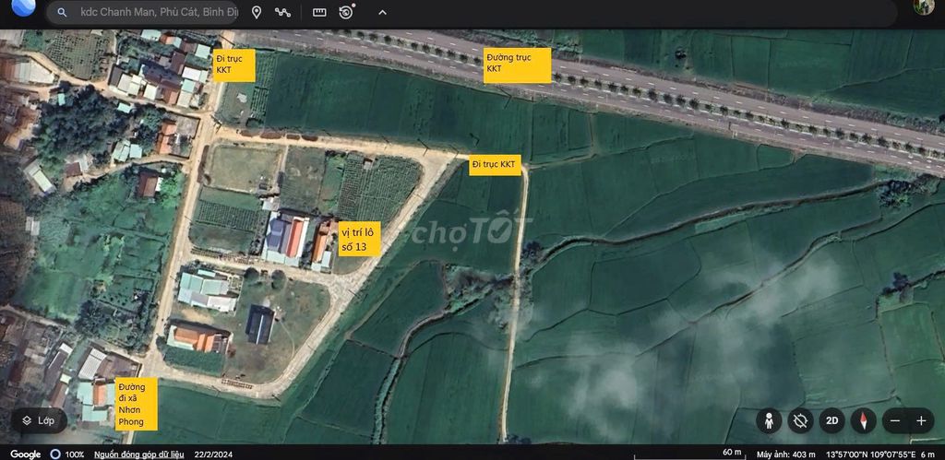The width and height of the screenshot is (945, 460).
Task: Open the Lớp layers panel
Action: pyautogui.click(x=39, y=420)
